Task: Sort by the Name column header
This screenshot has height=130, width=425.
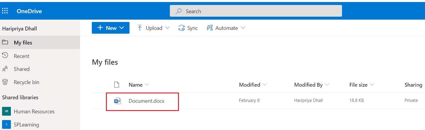Action: pyautogui.click(x=139, y=85)
